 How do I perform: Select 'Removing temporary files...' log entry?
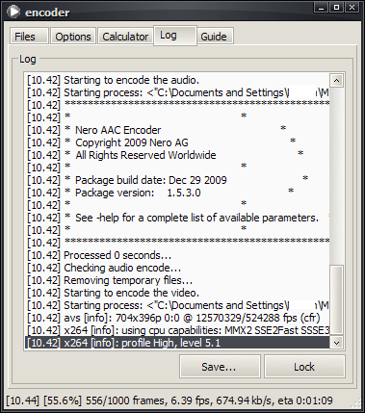(x=177, y=280)
